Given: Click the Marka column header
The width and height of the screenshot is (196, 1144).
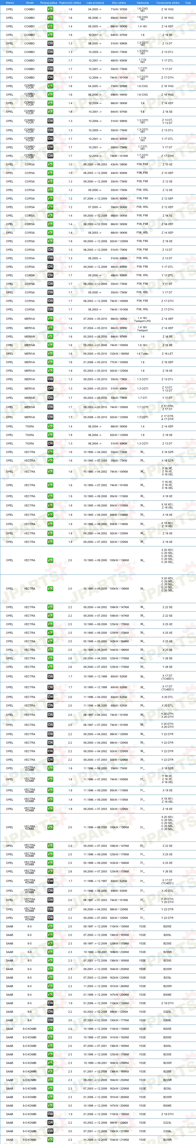Looking at the screenshot, I should 10,3.
